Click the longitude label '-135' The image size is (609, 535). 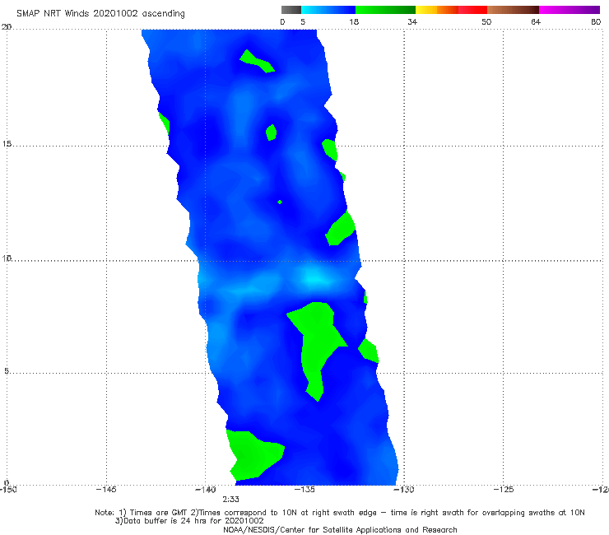point(304,490)
